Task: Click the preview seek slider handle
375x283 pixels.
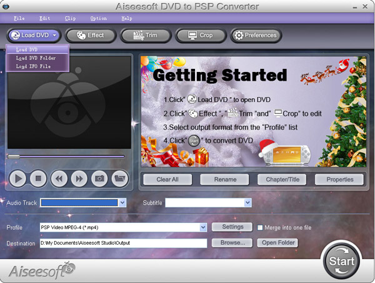Action: click(14, 157)
